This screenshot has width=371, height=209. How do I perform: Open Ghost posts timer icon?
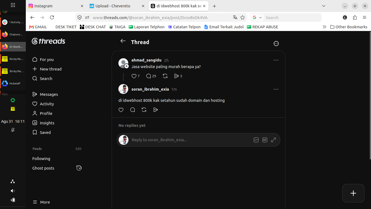(x=79, y=168)
